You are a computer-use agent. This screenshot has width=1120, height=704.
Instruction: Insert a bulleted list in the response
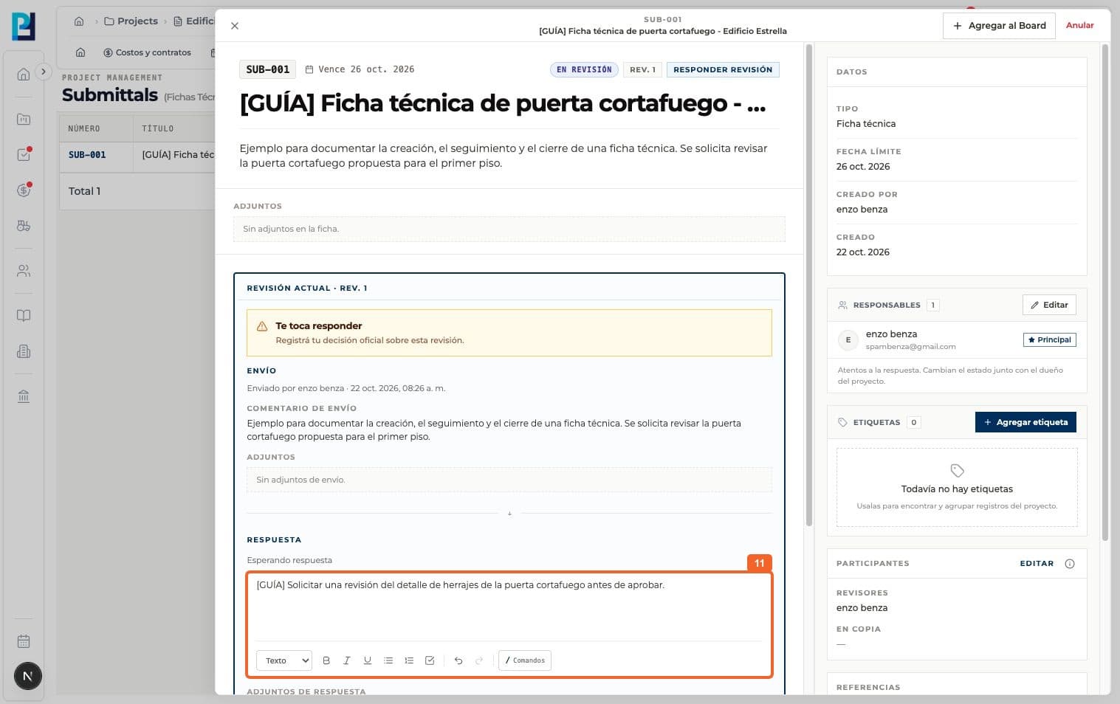click(388, 660)
